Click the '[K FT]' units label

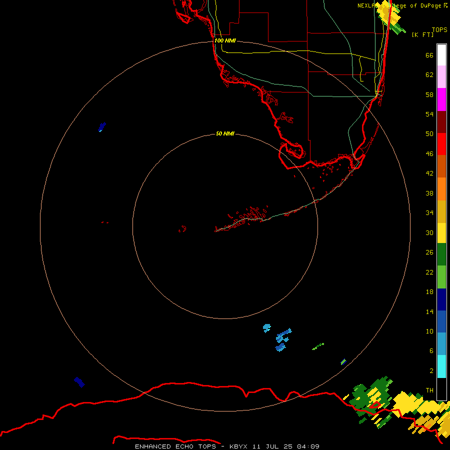pyautogui.click(x=422, y=34)
